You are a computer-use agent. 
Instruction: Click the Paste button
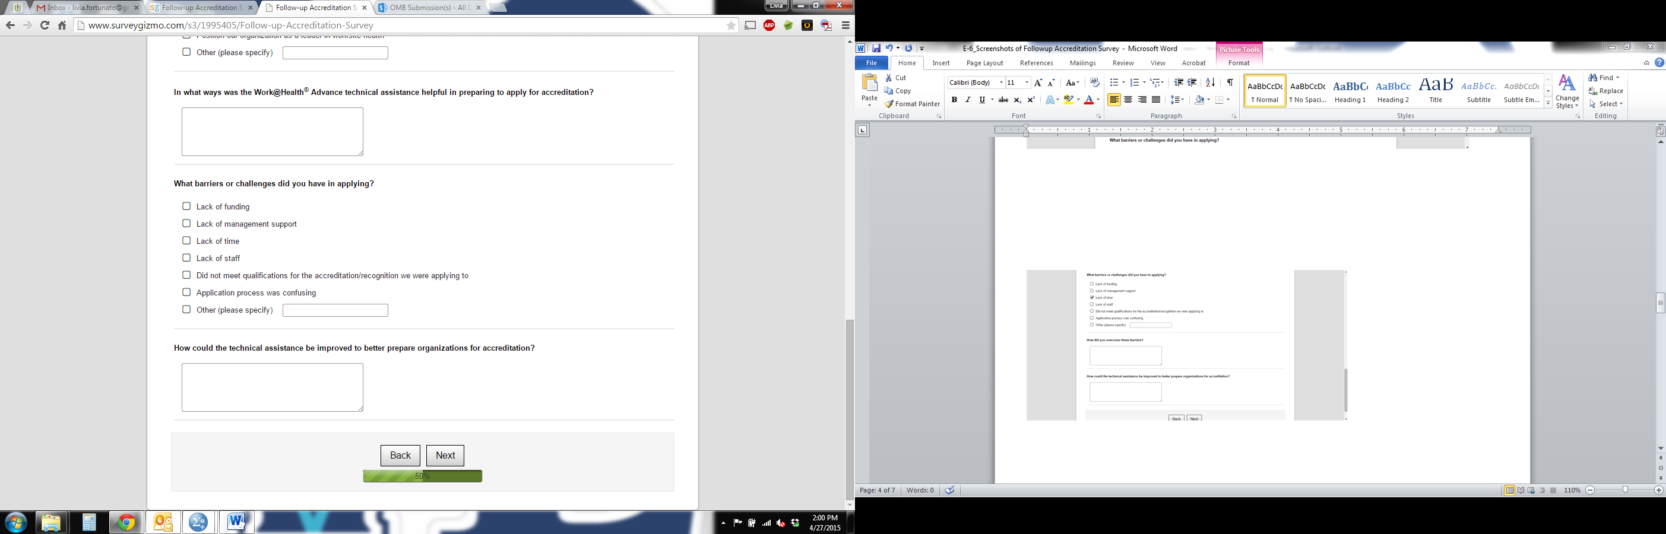tap(869, 89)
